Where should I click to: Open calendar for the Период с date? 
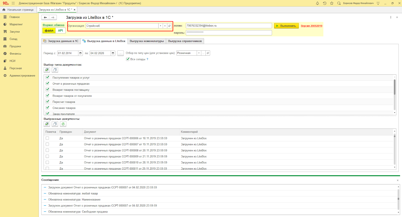(x=80, y=53)
